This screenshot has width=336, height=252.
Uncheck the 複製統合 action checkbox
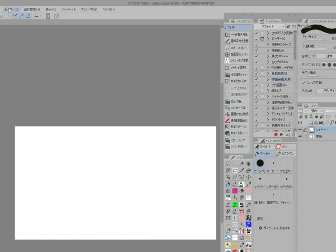[x=256, y=50]
